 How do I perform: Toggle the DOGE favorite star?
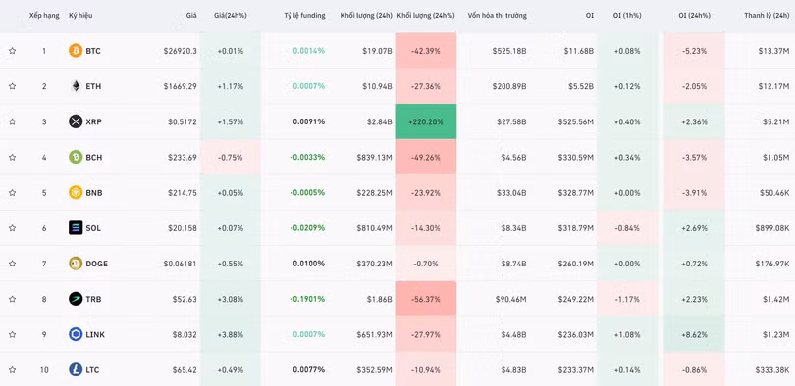point(12,264)
